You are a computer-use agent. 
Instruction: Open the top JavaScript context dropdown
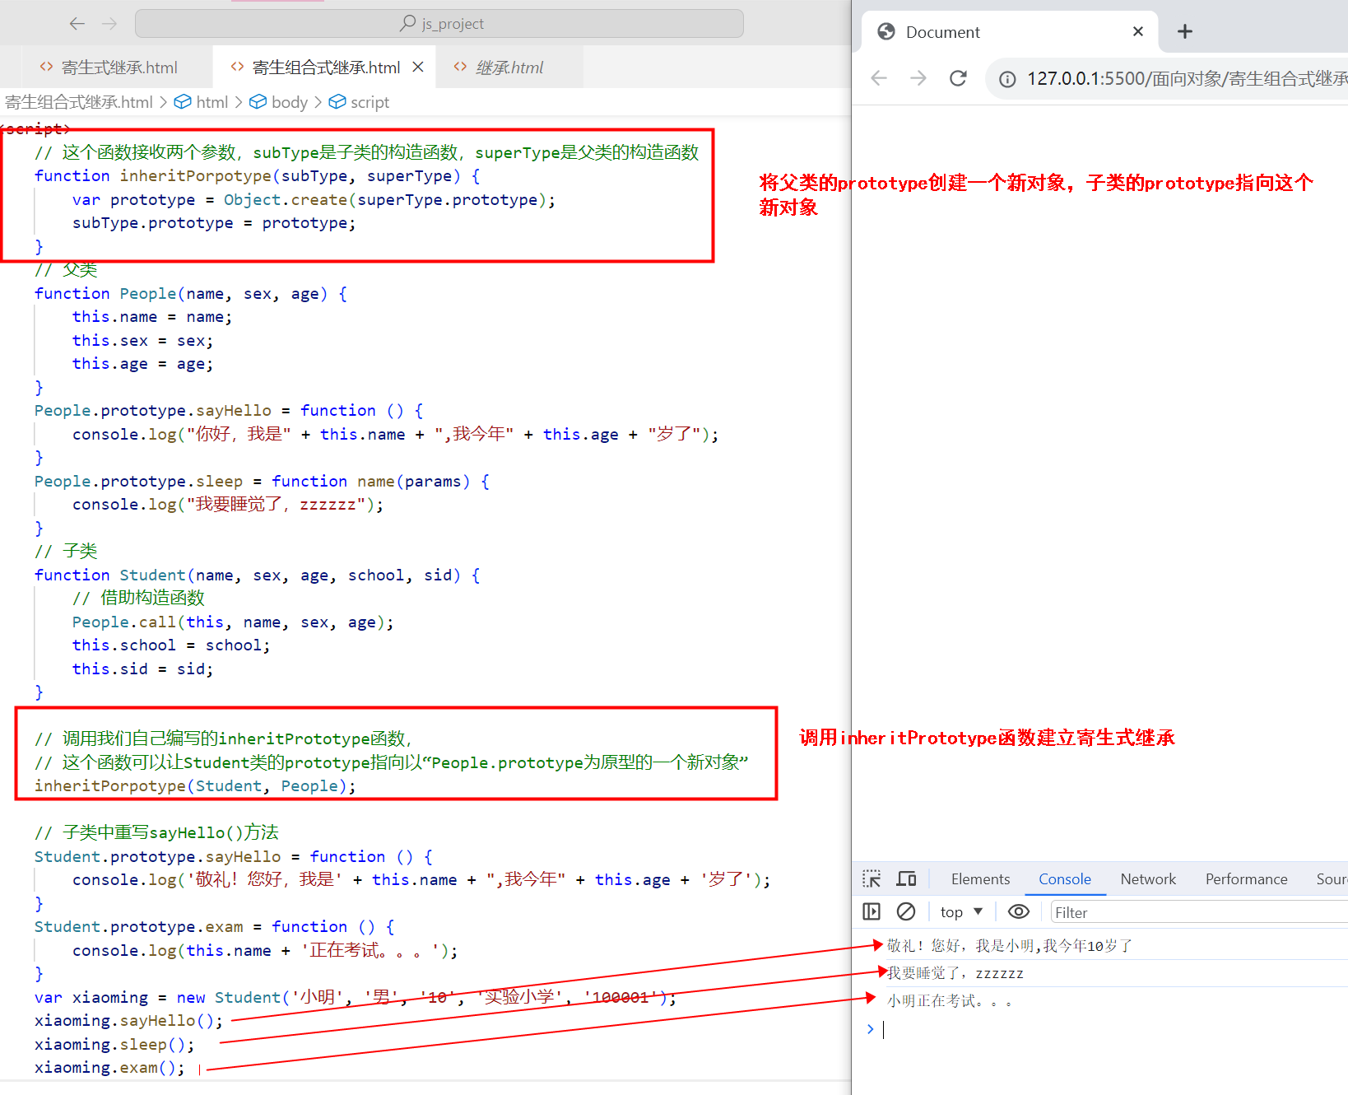coord(961,911)
